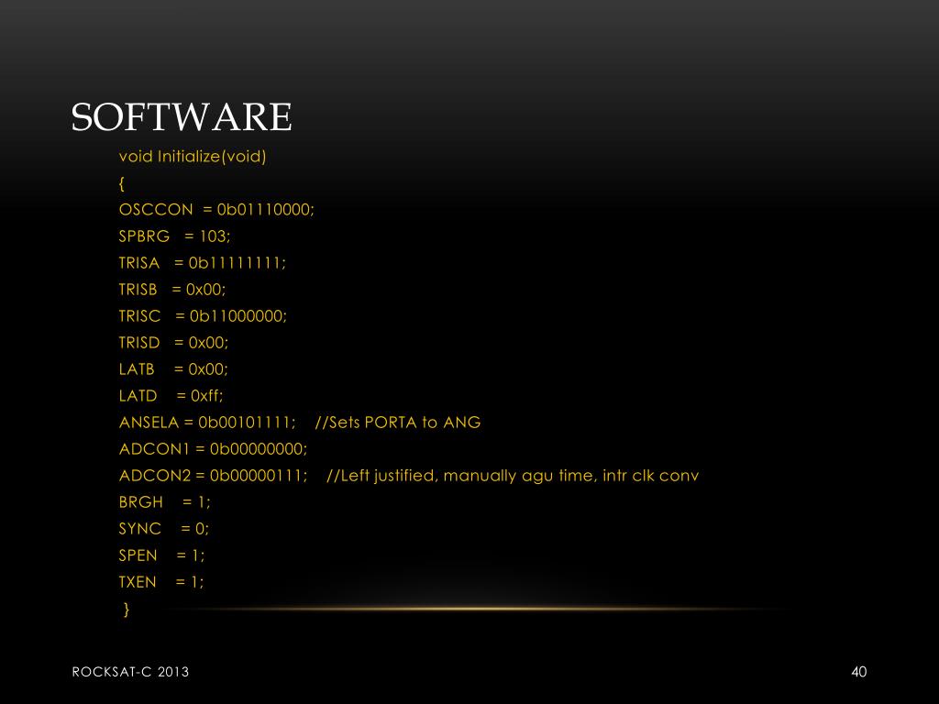Click the 'BRGH = 1;' line
This screenshot has width=939, height=704.
pos(165,502)
